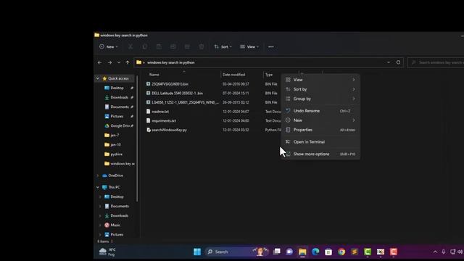Open Task View from the taskbar
Image resolution: width=464 pixels, height=261 pixels.
tap(277, 252)
